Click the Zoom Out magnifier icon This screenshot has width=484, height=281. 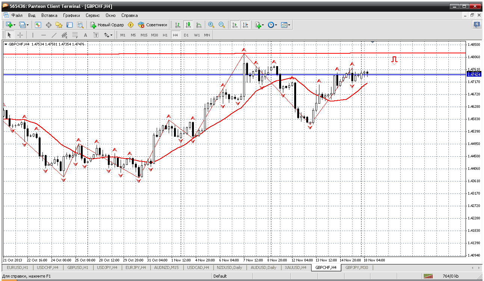[222, 25]
